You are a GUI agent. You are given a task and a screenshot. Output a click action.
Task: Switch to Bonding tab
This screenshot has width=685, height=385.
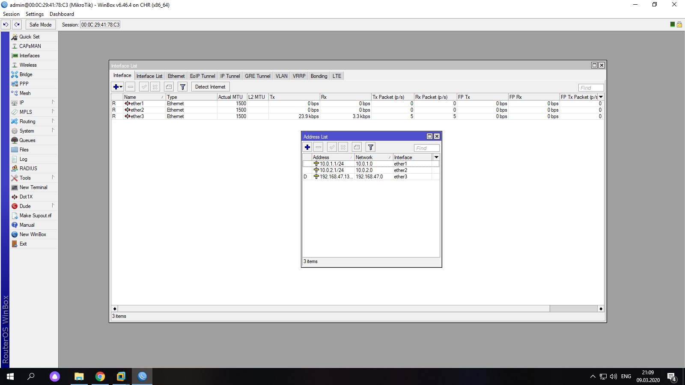[x=319, y=76]
